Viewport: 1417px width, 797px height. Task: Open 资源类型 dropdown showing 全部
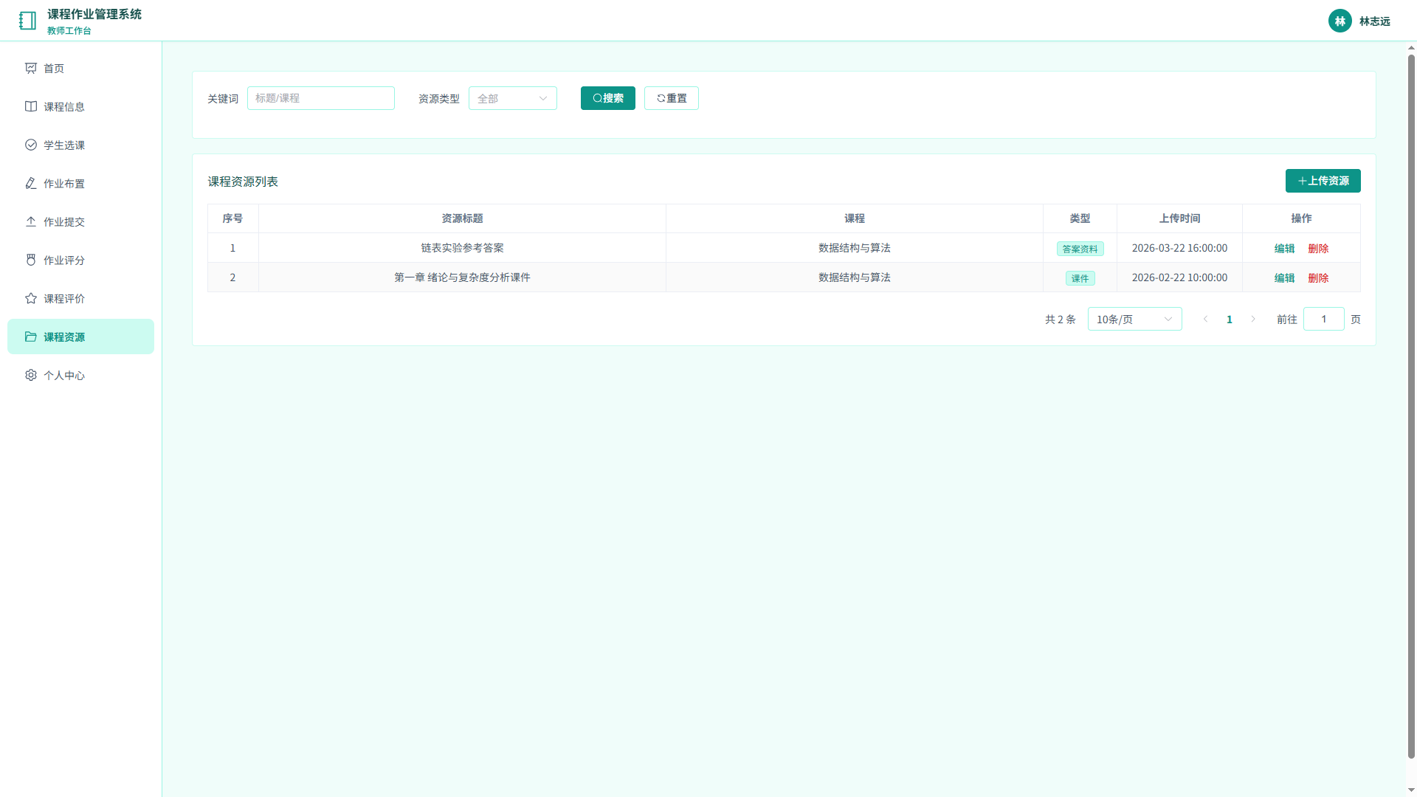pyautogui.click(x=512, y=98)
